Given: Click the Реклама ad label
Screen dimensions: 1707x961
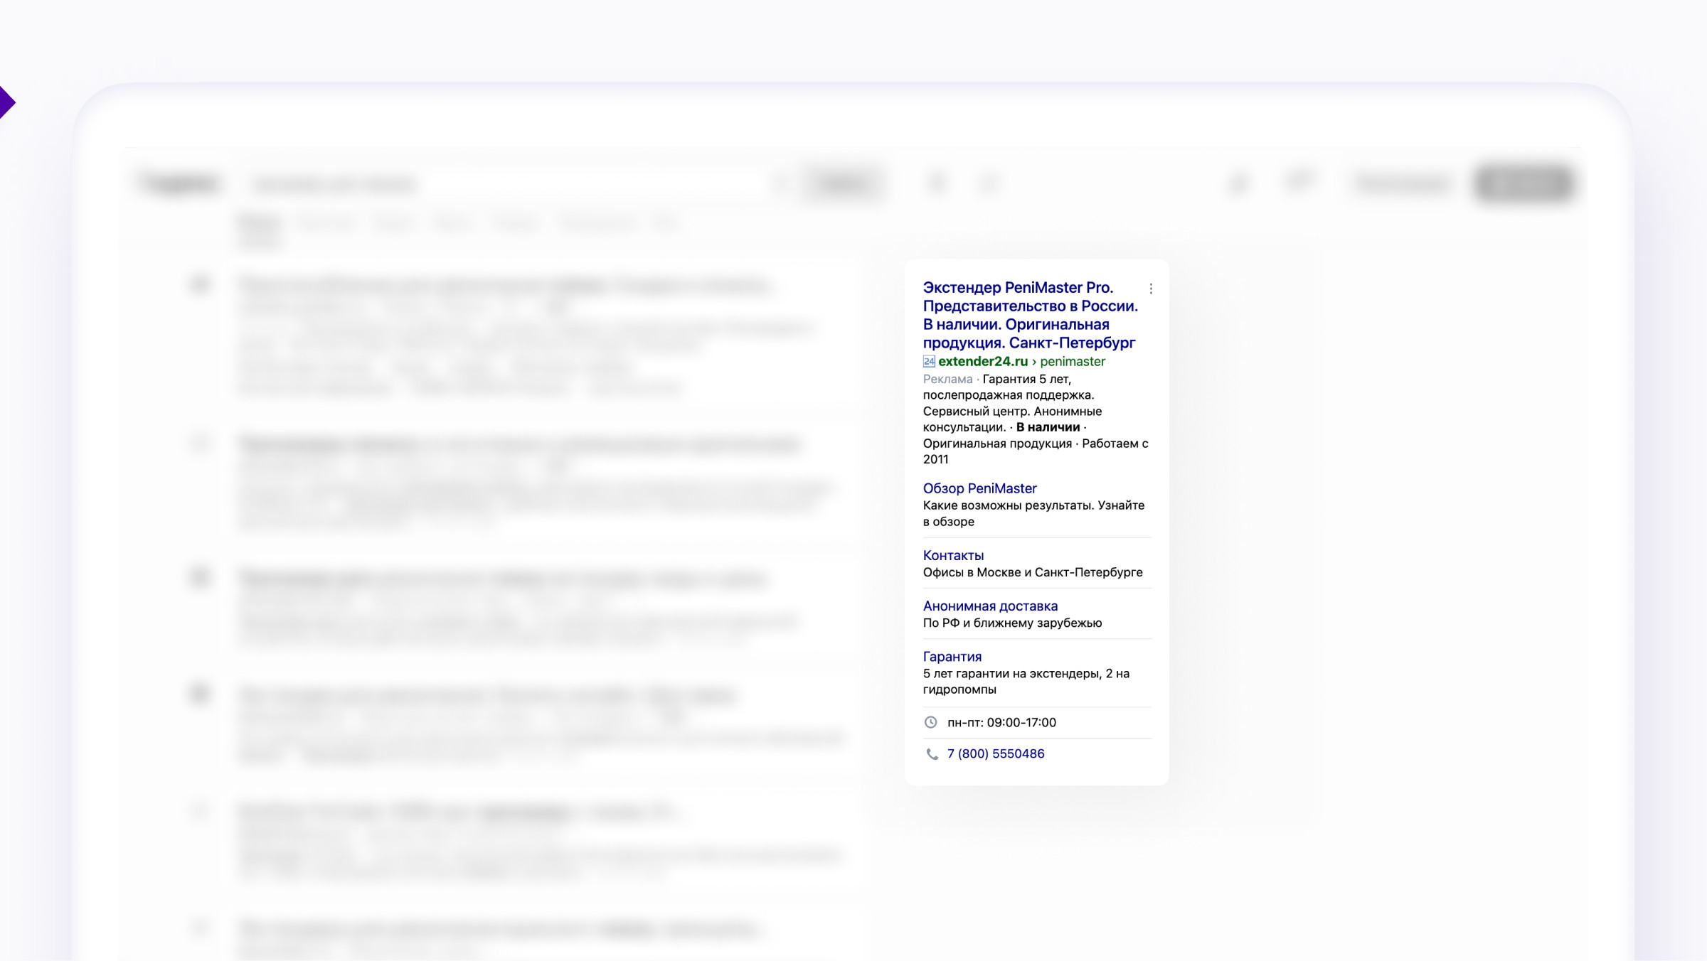Looking at the screenshot, I should (947, 379).
